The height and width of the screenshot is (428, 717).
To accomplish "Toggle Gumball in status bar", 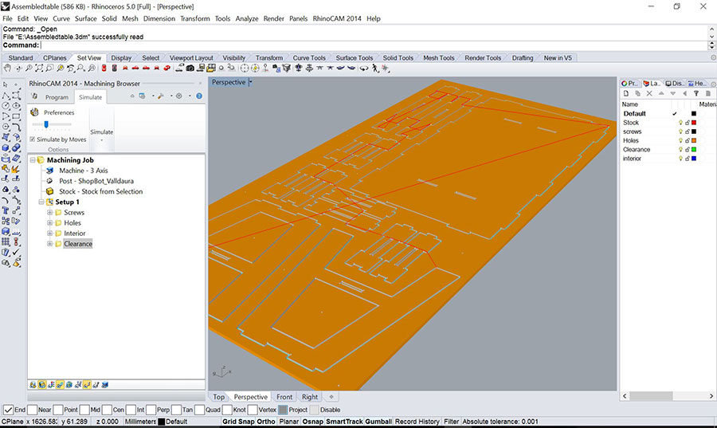I will point(378,422).
